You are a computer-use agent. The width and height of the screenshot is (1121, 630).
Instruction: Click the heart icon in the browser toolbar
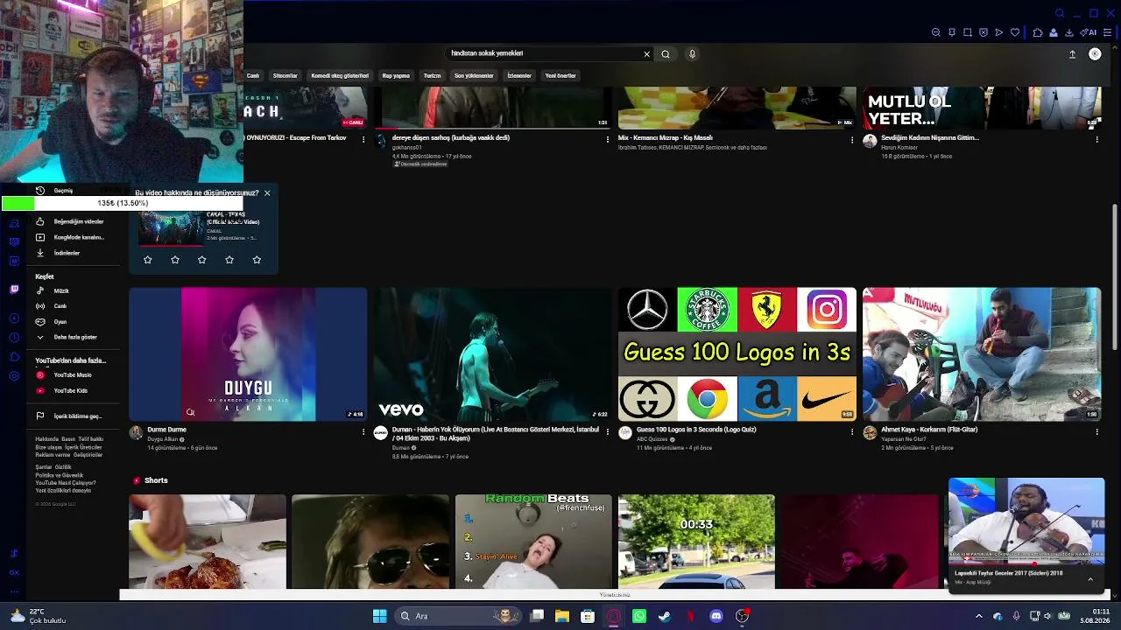(x=1015, y=32)
